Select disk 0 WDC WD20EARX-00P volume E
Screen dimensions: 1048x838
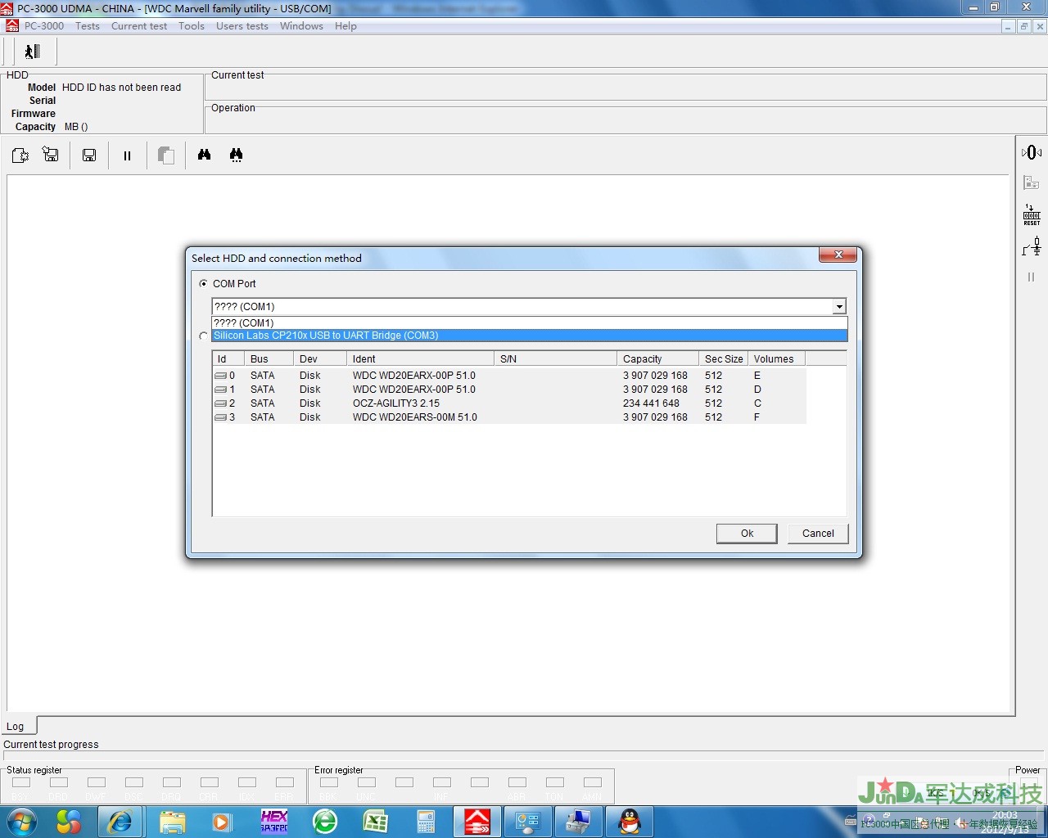point(509,376)
